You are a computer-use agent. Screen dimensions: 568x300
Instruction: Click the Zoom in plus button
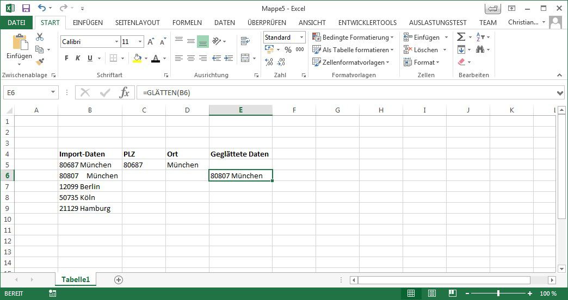[x=530, y=293]
